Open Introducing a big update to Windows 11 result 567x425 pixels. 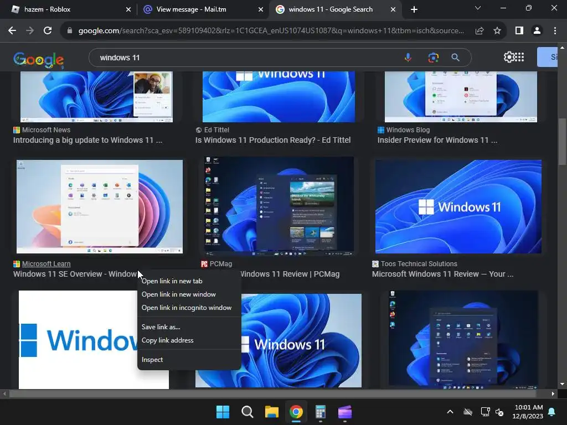[87, 140]
